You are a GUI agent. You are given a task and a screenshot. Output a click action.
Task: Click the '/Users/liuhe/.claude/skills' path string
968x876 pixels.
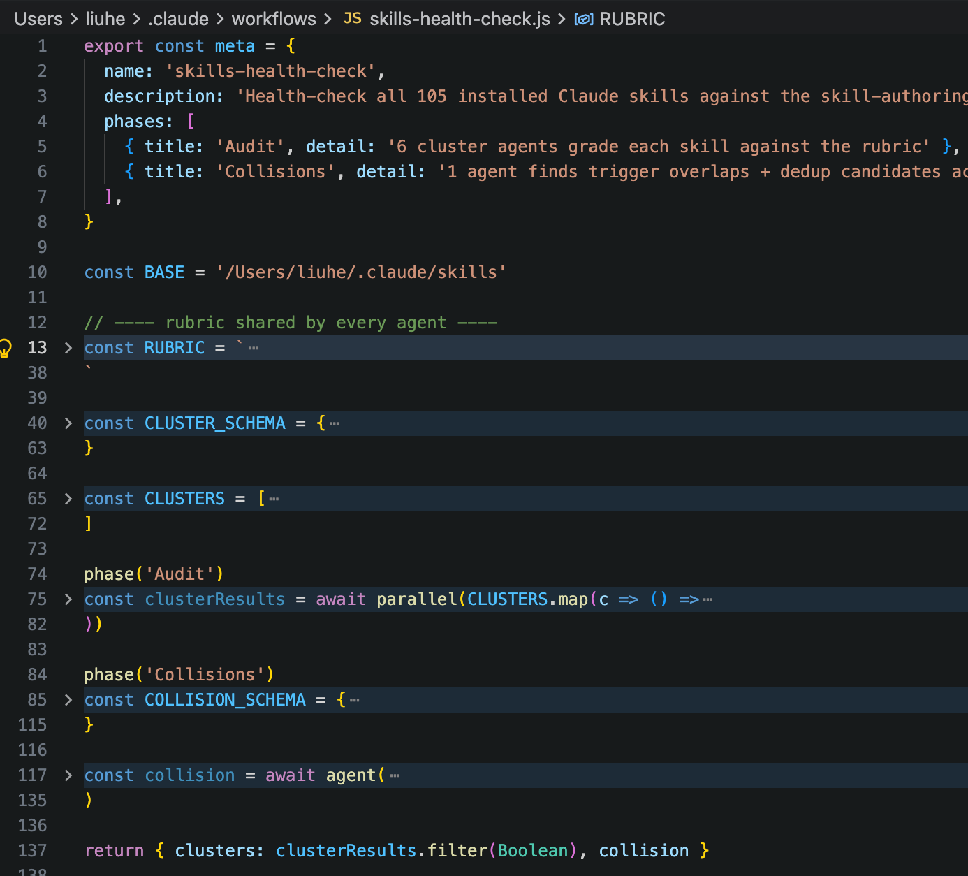tap(361, 272)
